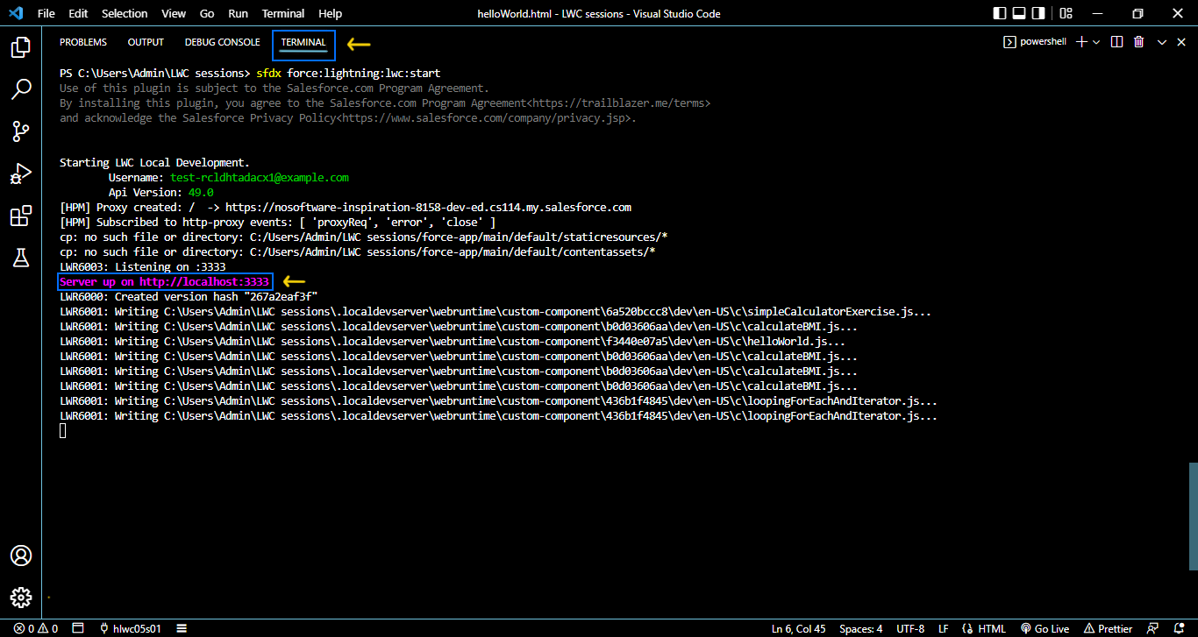Start Go Live server

[x=1045, y=628]
